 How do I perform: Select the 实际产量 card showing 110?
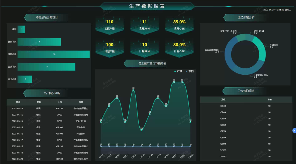pos(110,25)
